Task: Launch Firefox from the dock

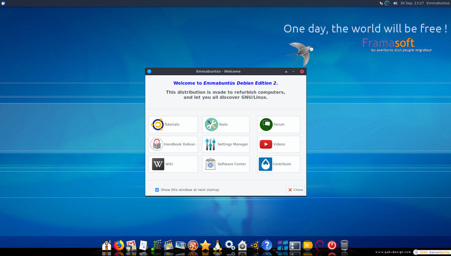Action: [119, 245]
